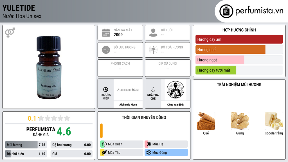Image resolution: width=288 pixels, height=162 pixels.
Task: Click the 2009 release year value
Action: [x=118, y=35]
